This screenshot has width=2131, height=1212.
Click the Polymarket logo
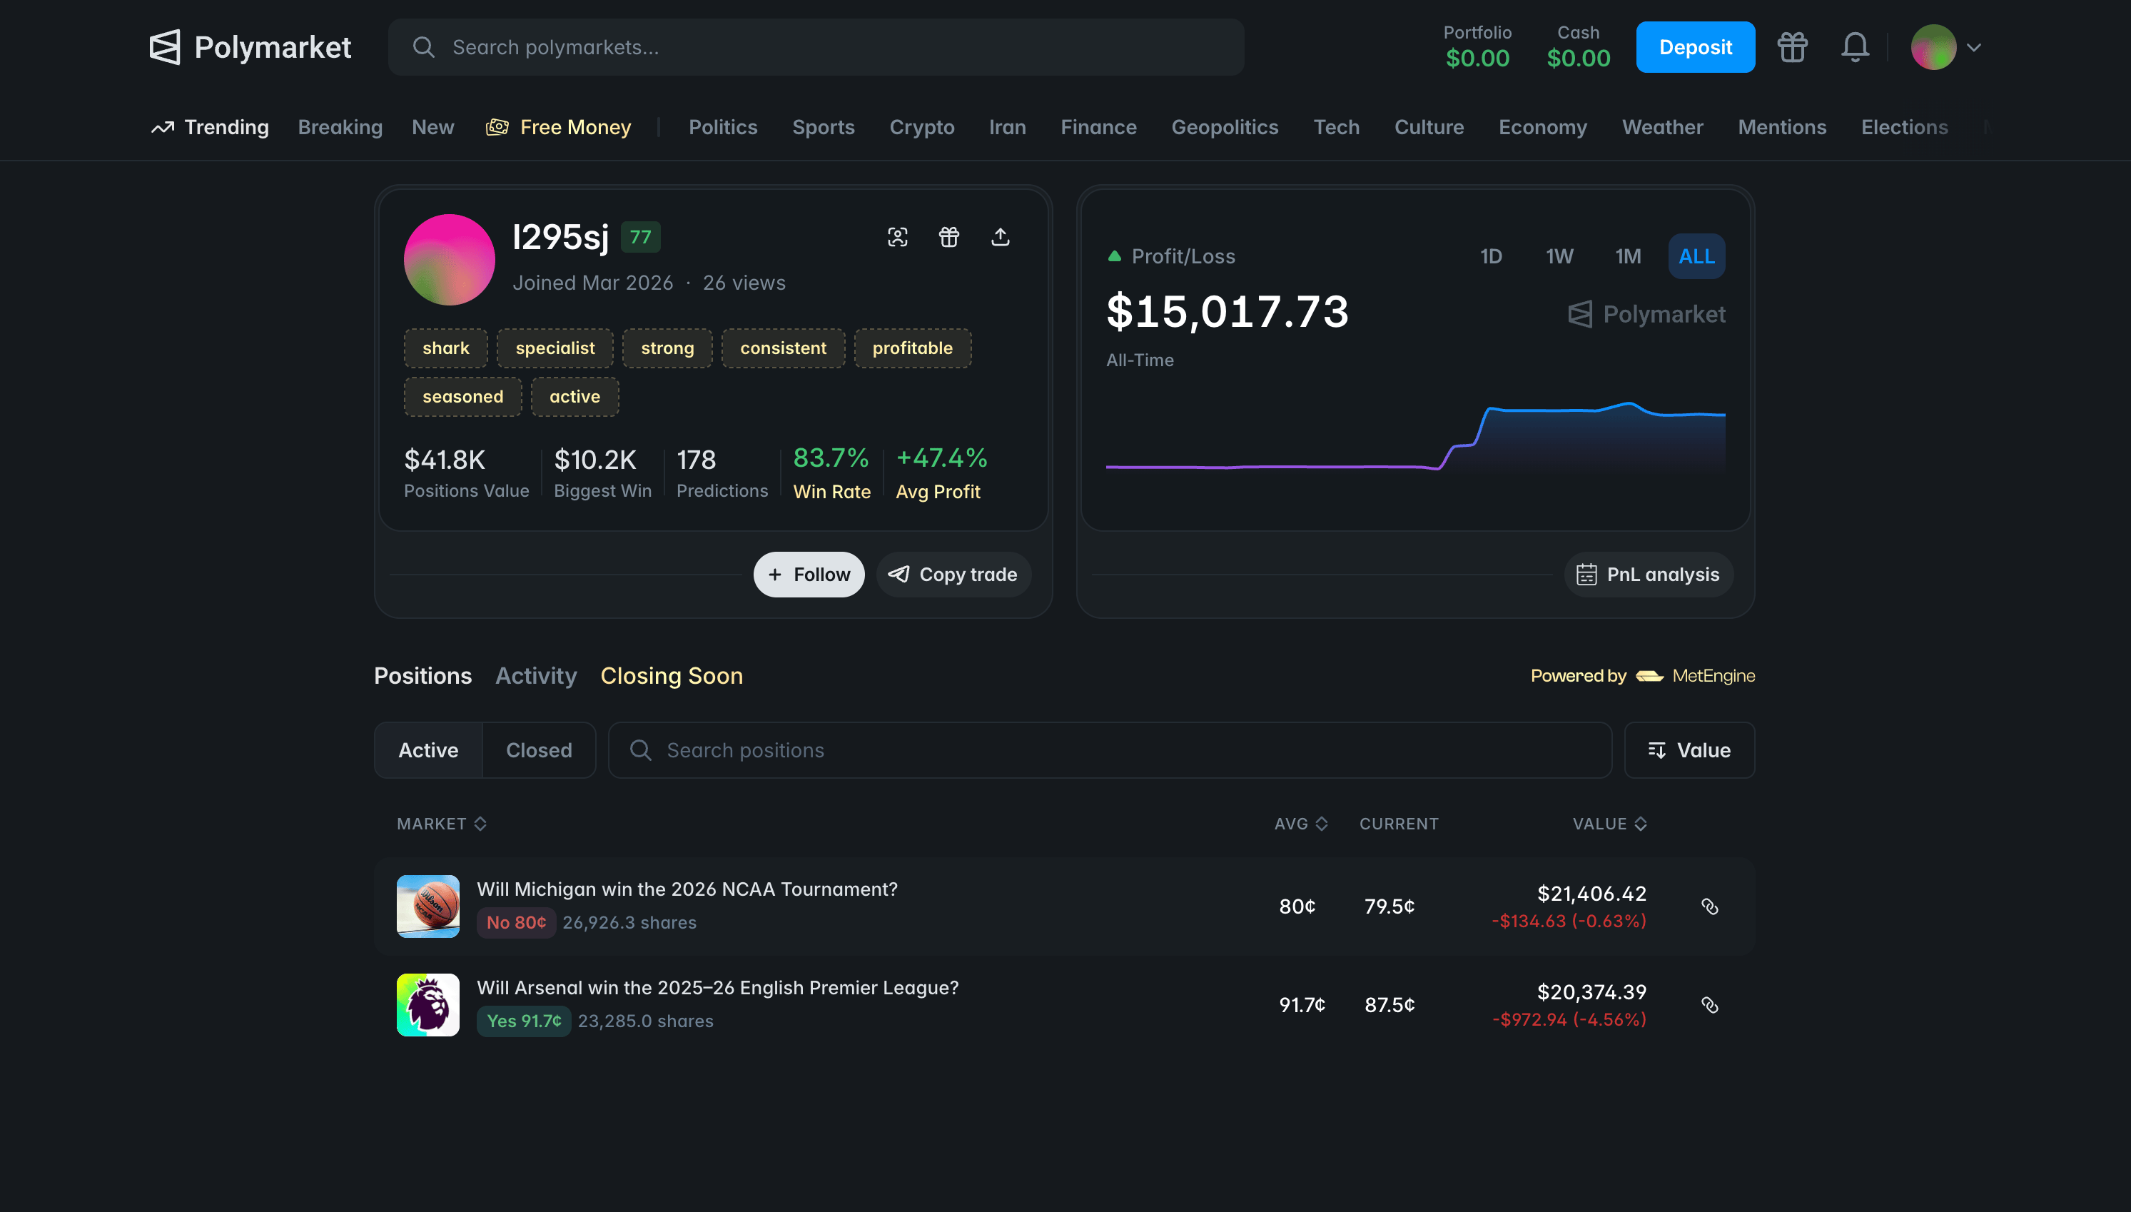[x=250, y=47]
